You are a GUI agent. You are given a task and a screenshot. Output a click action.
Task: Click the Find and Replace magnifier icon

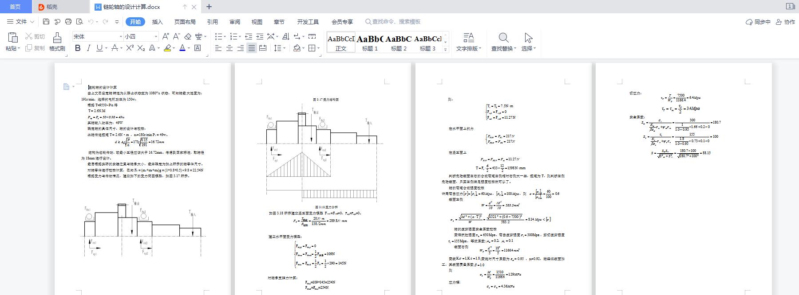pyautogui.click(x=503, y=38)
